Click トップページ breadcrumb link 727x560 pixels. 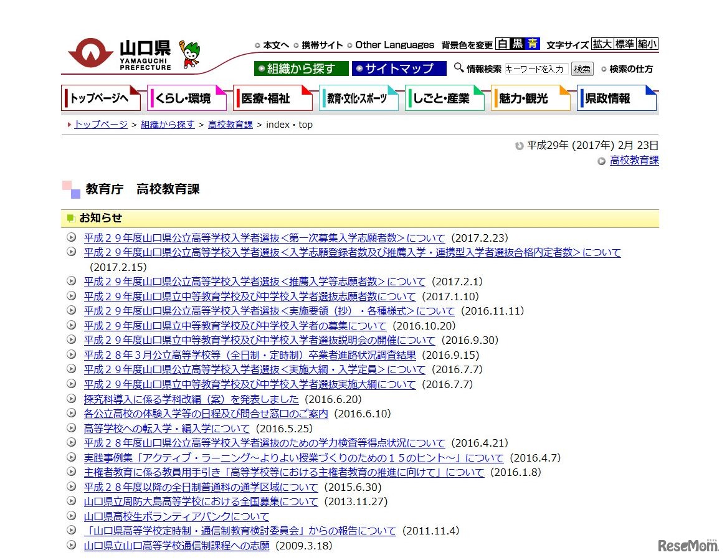click(101, 124)
